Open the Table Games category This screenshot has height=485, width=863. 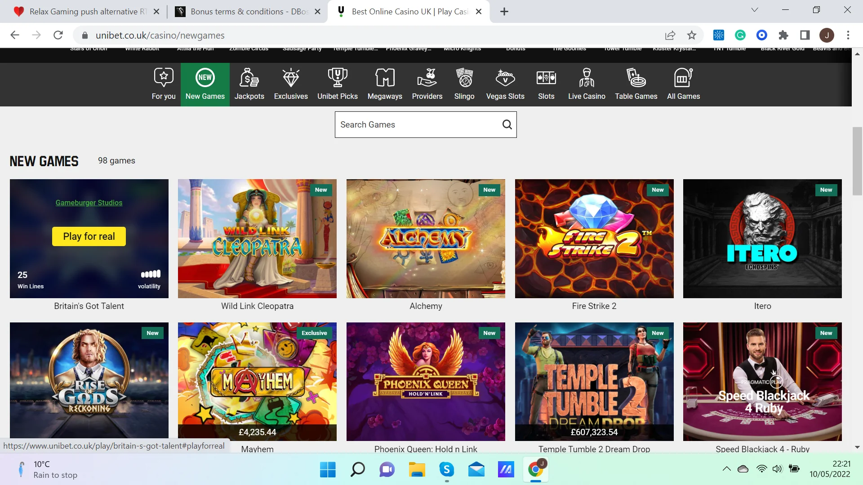tap(636, 84)
